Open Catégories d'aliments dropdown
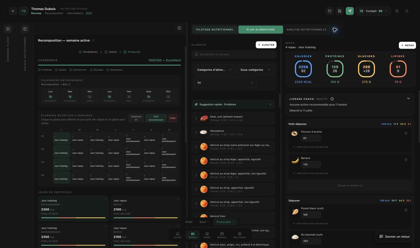The width and height of the screenshot is (420, 248). 214,70
